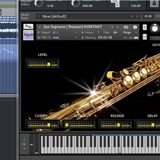The image size is (160, 160).
Task: Select previous multi with left arrow
Action: point(132,16)
